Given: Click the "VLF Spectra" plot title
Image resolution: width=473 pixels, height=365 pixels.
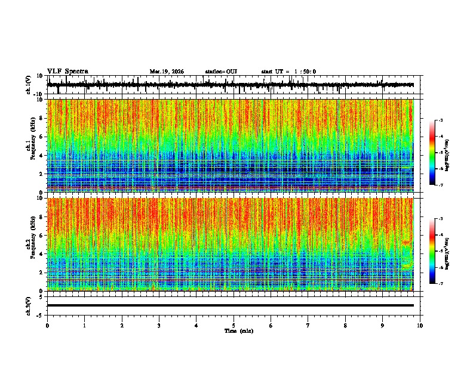Looking at the screenshot, I should [67, 72].
